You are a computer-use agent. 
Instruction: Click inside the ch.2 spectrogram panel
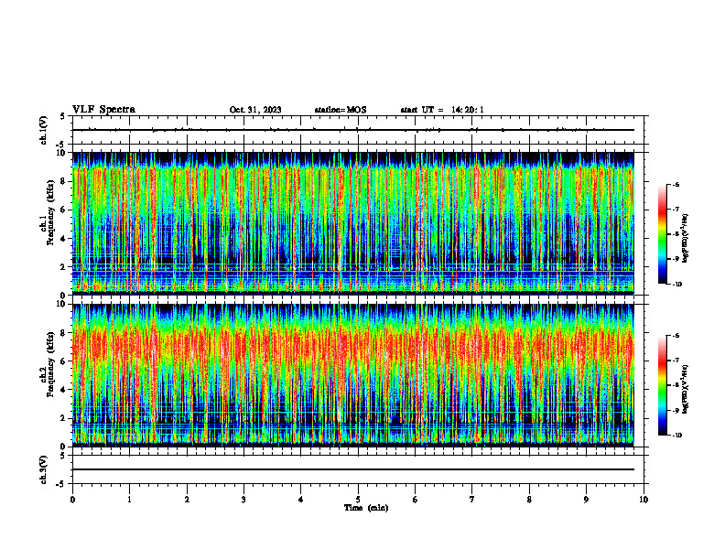point(353,375)
